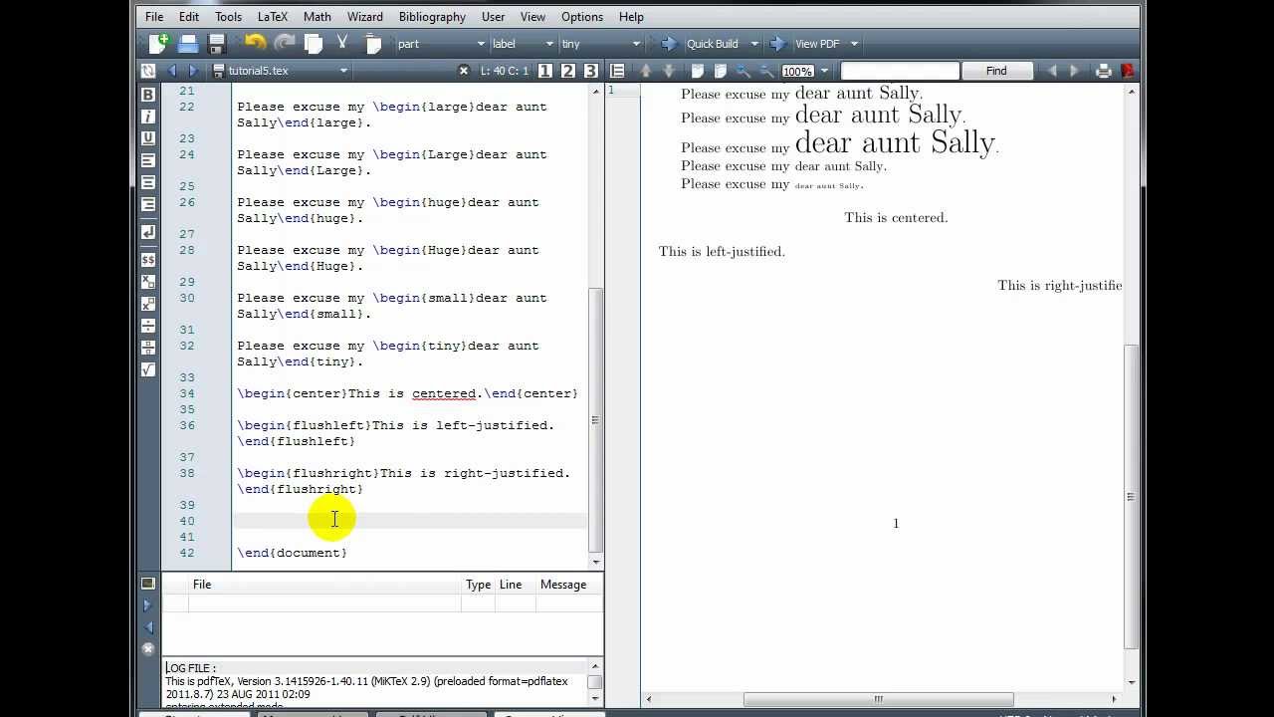This screenshot has width=1274, height=717.
Task: Insert center-align environment from sidebar
Action: (x=147, y=182)
